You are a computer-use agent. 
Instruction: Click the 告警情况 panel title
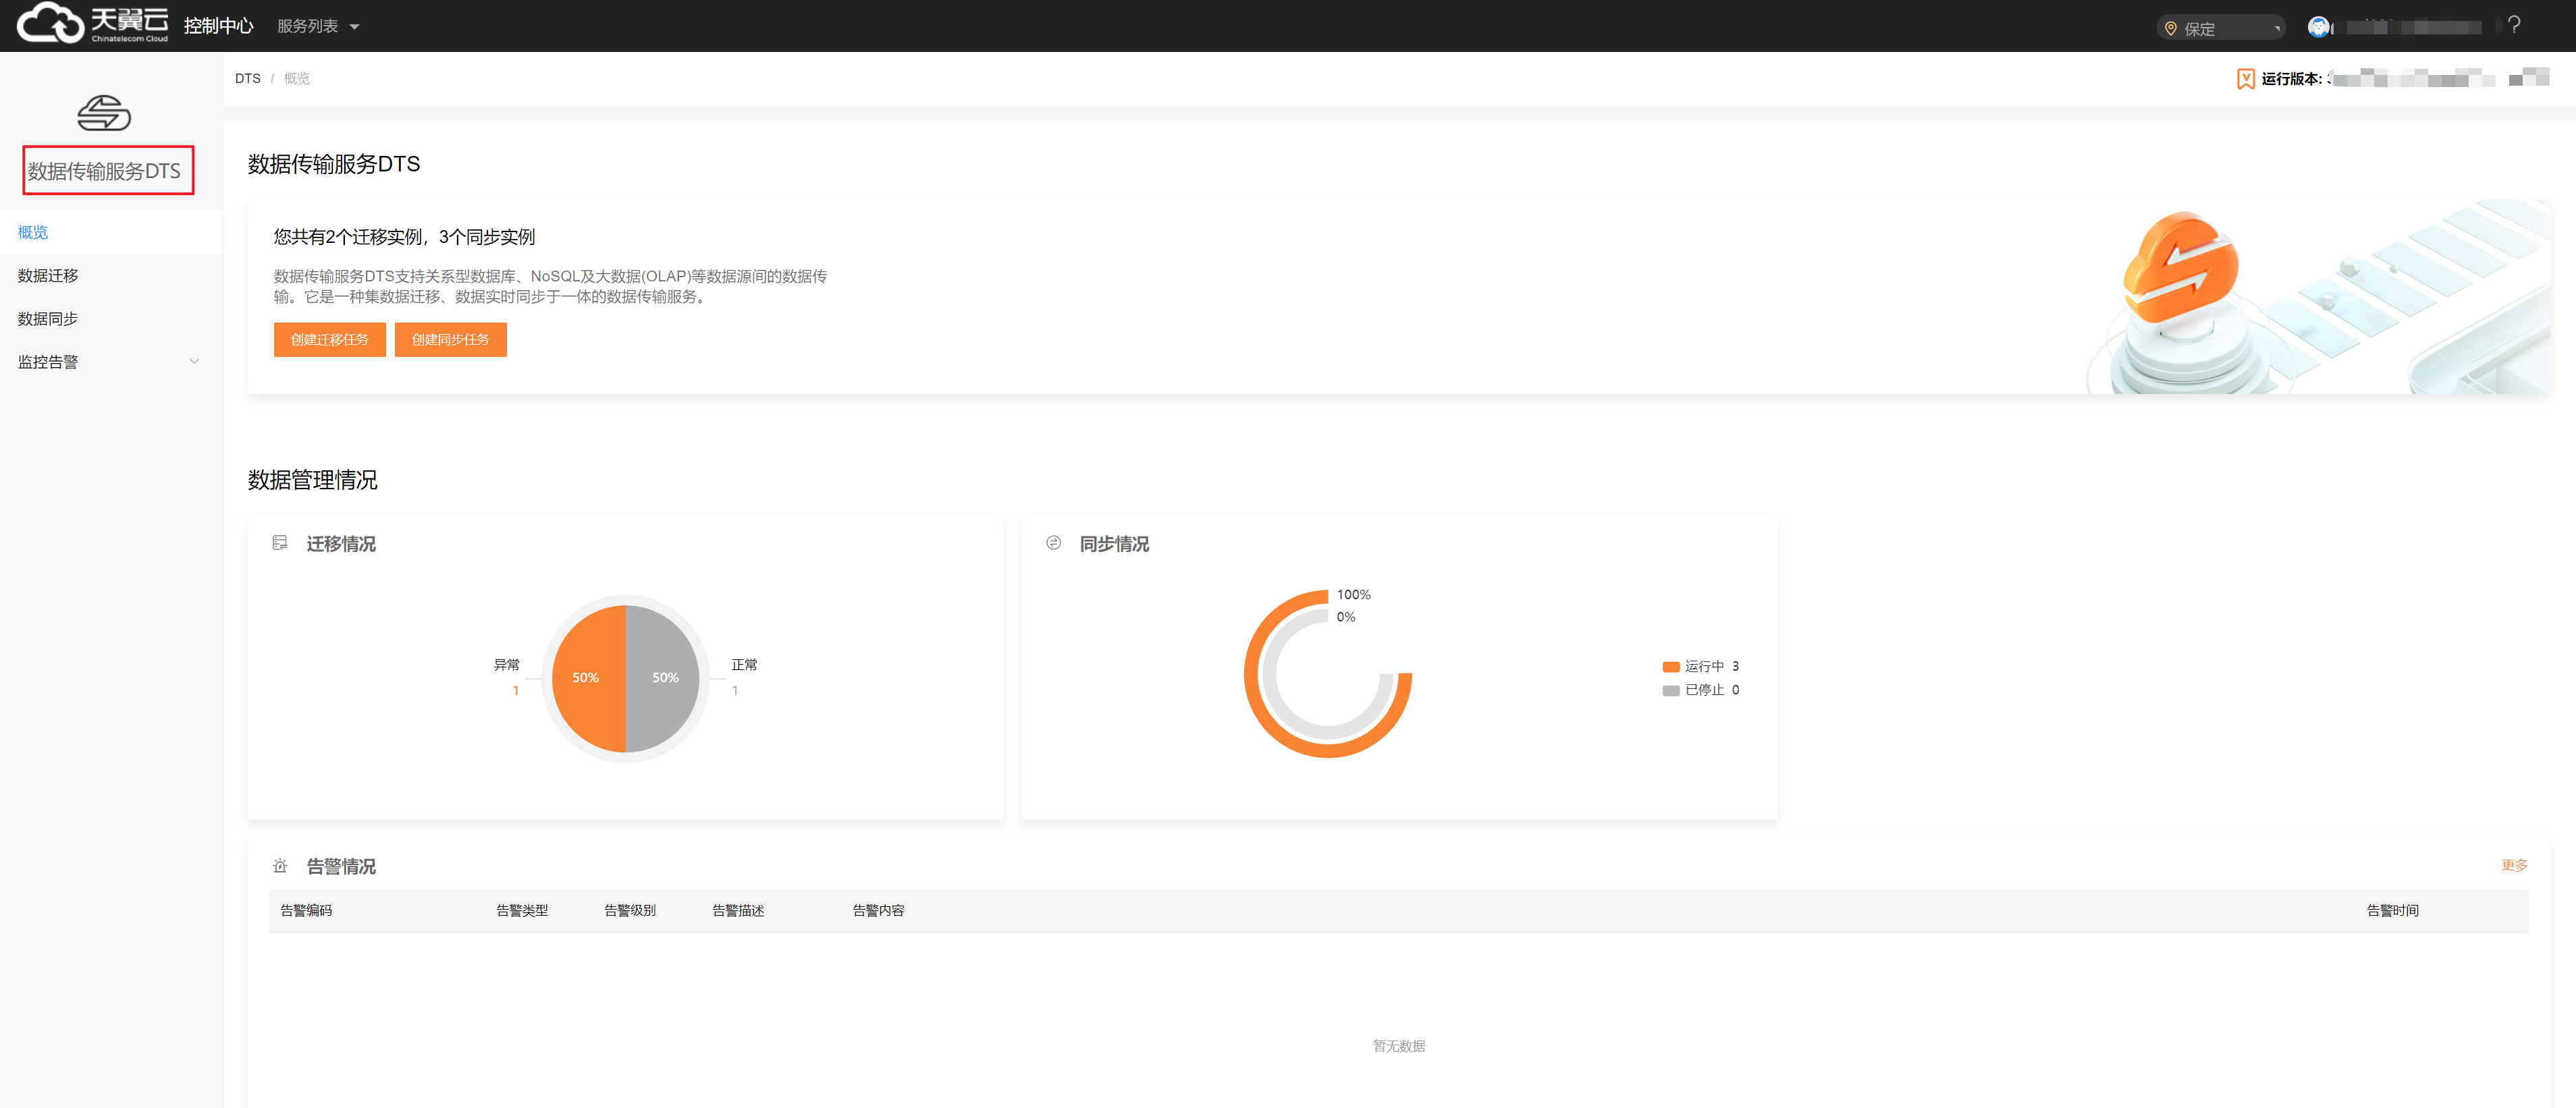(341, 866)
